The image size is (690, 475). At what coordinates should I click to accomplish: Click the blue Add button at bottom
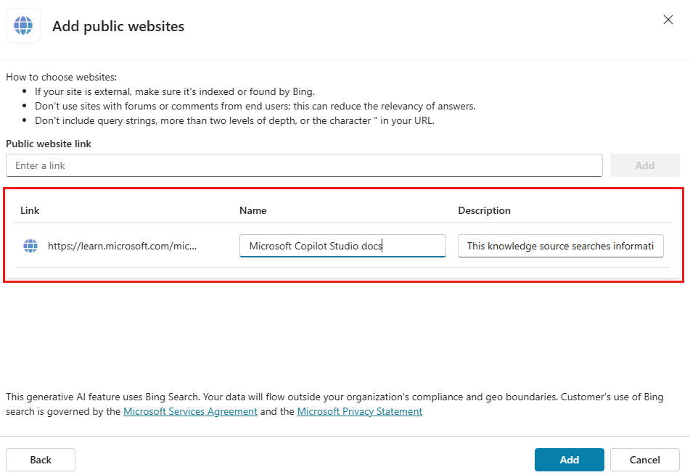coord(570,460)
